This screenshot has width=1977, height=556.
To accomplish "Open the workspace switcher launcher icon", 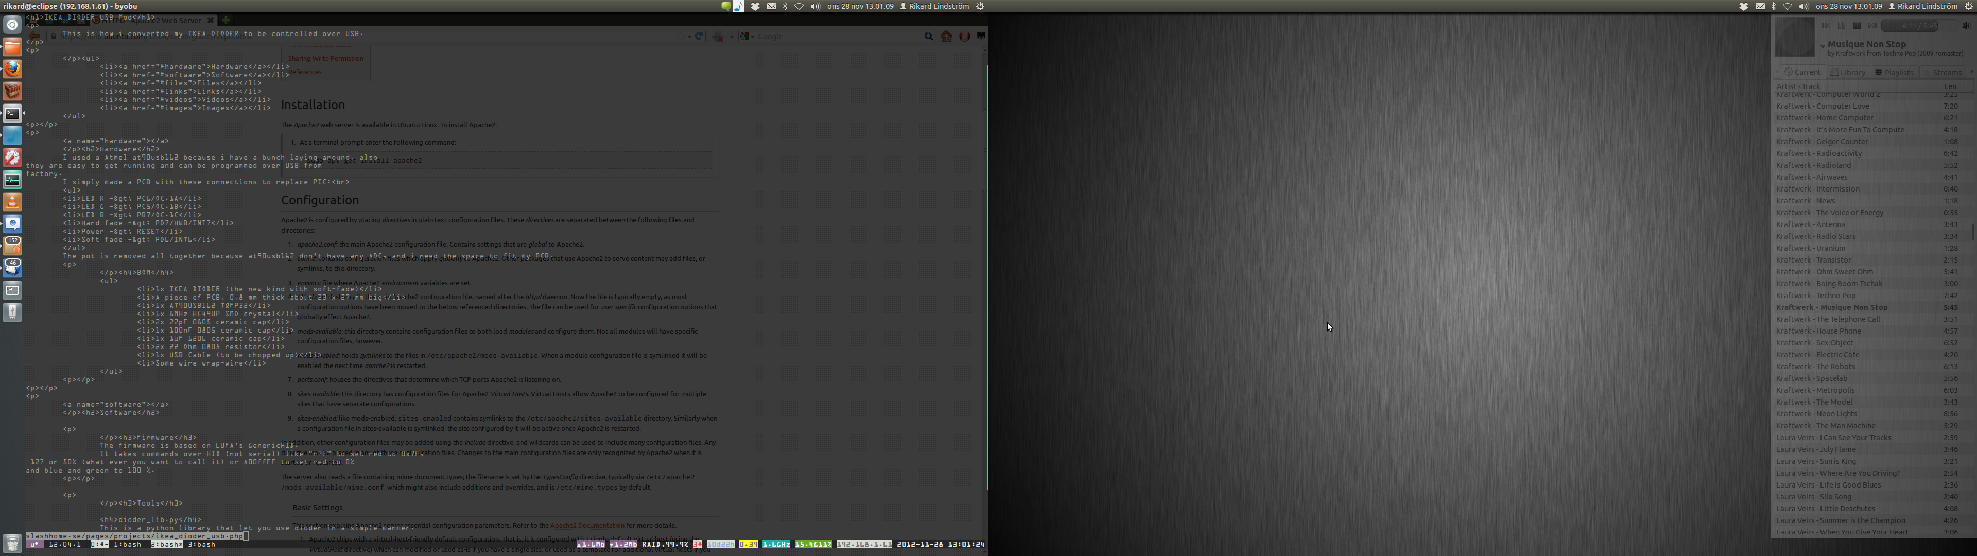I will tap(12, 290).
